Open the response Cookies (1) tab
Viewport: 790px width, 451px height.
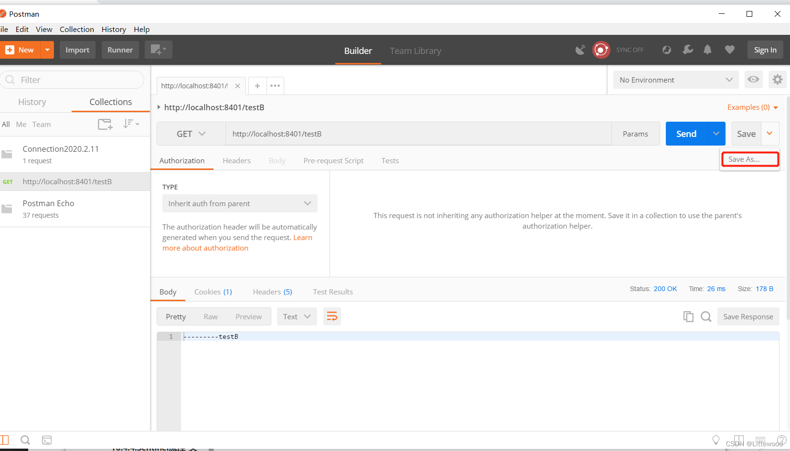click(213, 292)
